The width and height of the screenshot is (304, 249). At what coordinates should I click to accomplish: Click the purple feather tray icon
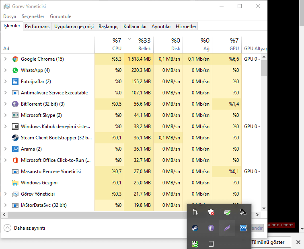click(227, 228)
